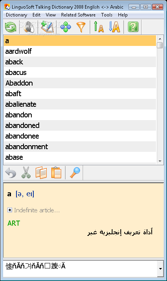Click the copy pages icon
This screenshot has height=281, width=167.
[41, 173]
